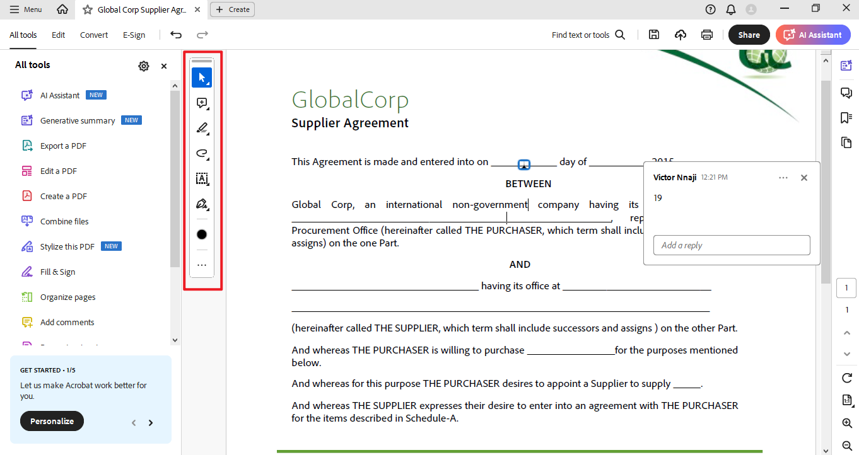Image resolution: width=859 pixels, height=455 pixels.
Task: Redo the last action
Action: coord(202,35)
